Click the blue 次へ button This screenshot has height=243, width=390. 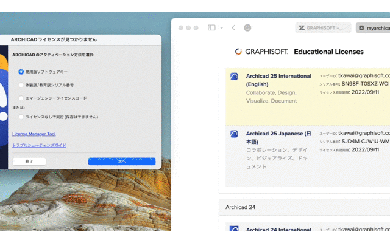pyautogui.click(x=122, y=162)
